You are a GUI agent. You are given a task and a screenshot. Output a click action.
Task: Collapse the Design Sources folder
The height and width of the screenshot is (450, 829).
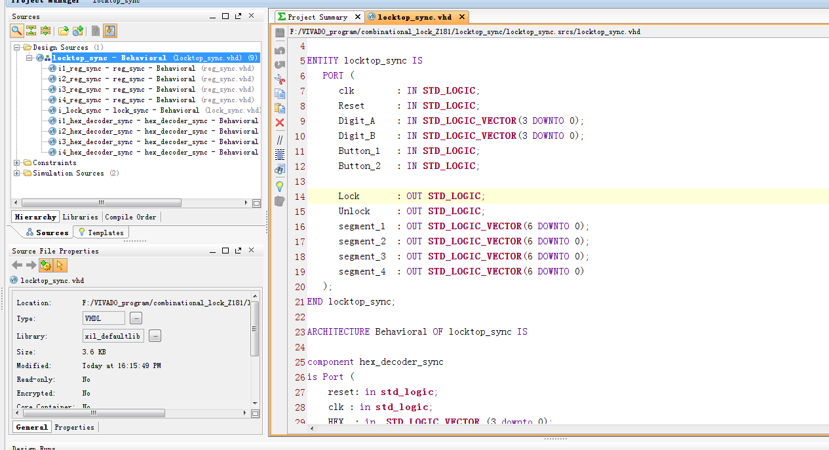[x=17, y=47]
